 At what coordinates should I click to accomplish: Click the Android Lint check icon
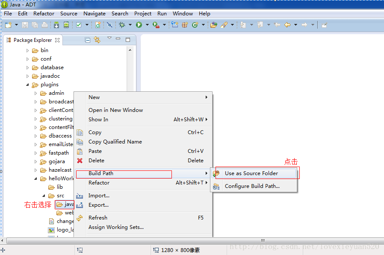point(79,25)
